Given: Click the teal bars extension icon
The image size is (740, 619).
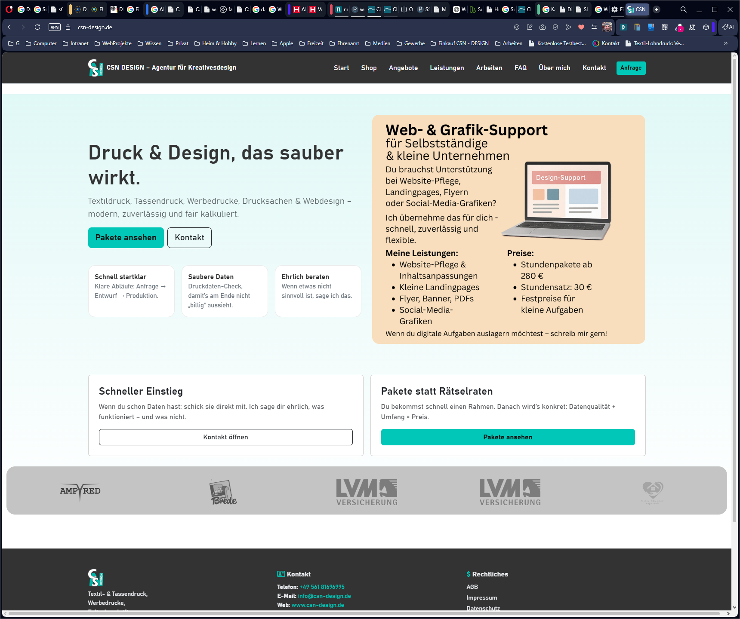Looking at the screenshot, I should (623, 27).
